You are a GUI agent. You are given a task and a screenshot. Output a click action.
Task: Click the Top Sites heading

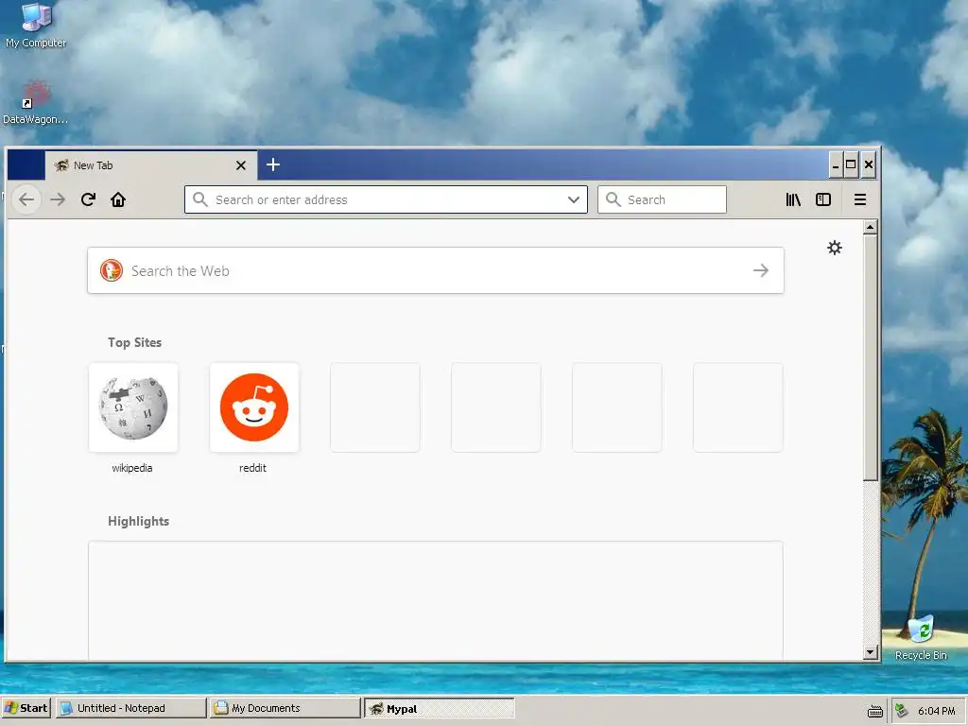coord(134,342)
